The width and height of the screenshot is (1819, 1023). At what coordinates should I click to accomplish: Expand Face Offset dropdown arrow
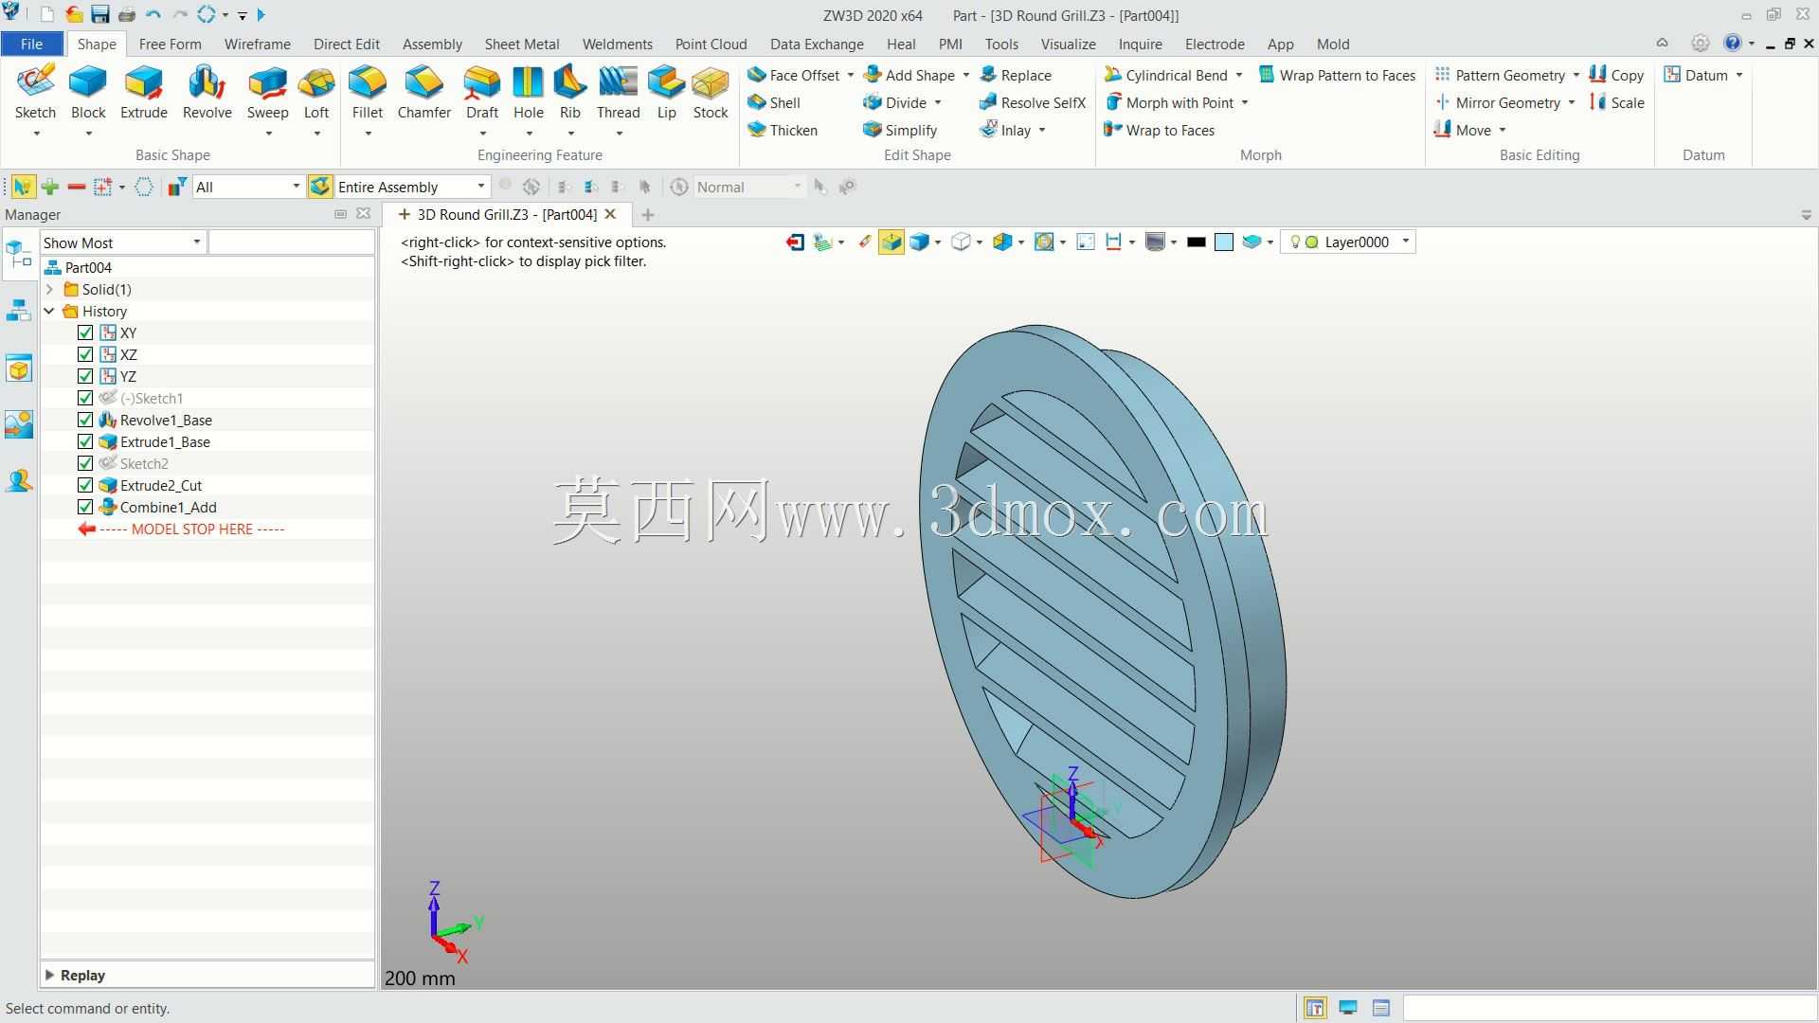850,75
